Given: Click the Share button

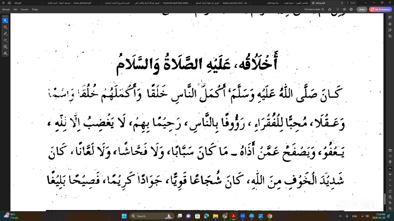Looking at the screenshot, I should coord(362,10).
